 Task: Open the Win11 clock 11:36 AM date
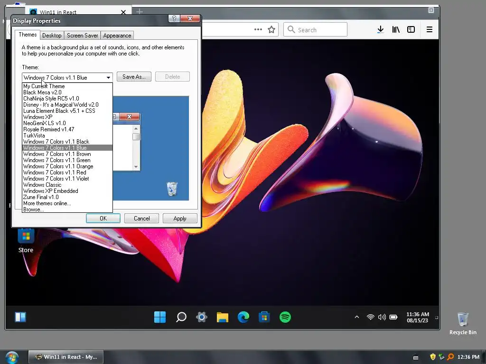point(418,317)
